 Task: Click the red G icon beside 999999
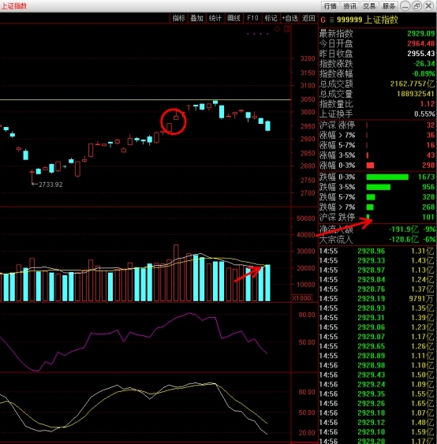click(323, 20)
